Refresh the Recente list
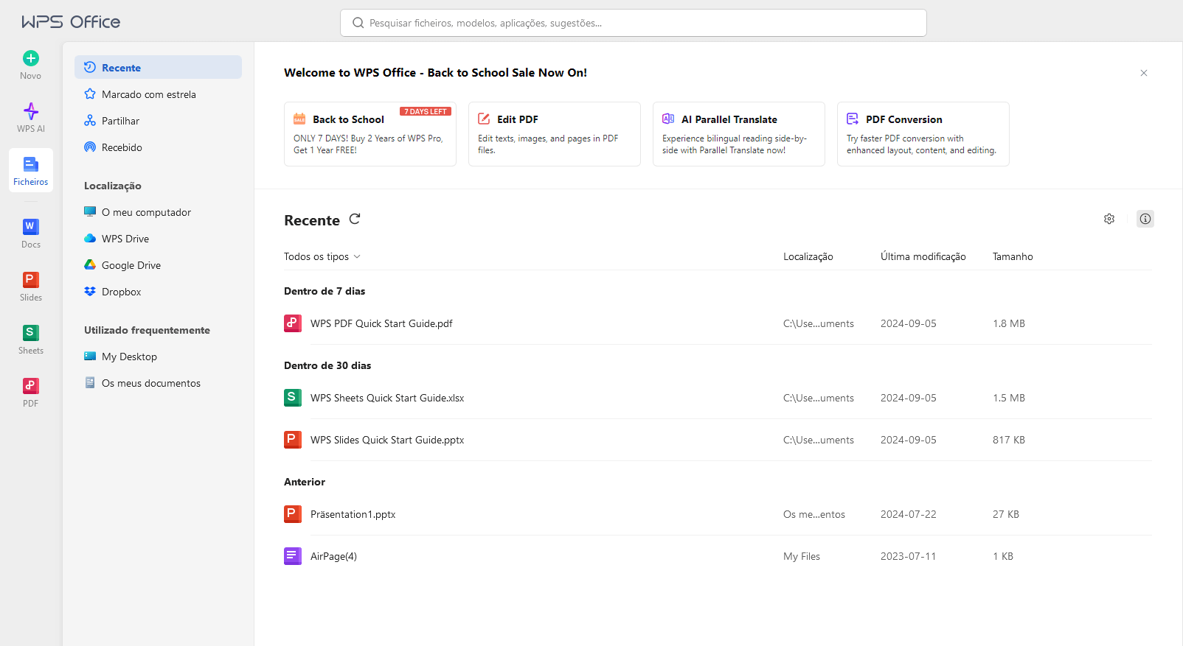This screenshot has width=1183, height=646. [x=355, y=219]
